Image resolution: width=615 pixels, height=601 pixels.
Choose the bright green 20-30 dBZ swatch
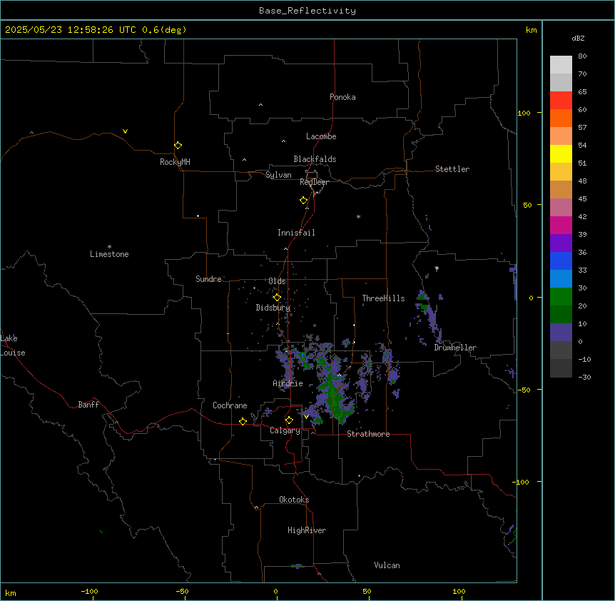pos(561,297)
